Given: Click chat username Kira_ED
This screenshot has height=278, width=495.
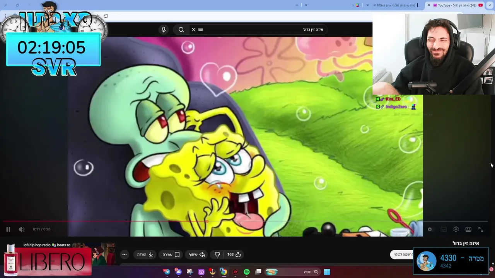Looking at the screenshot, I should coord(393,99).
